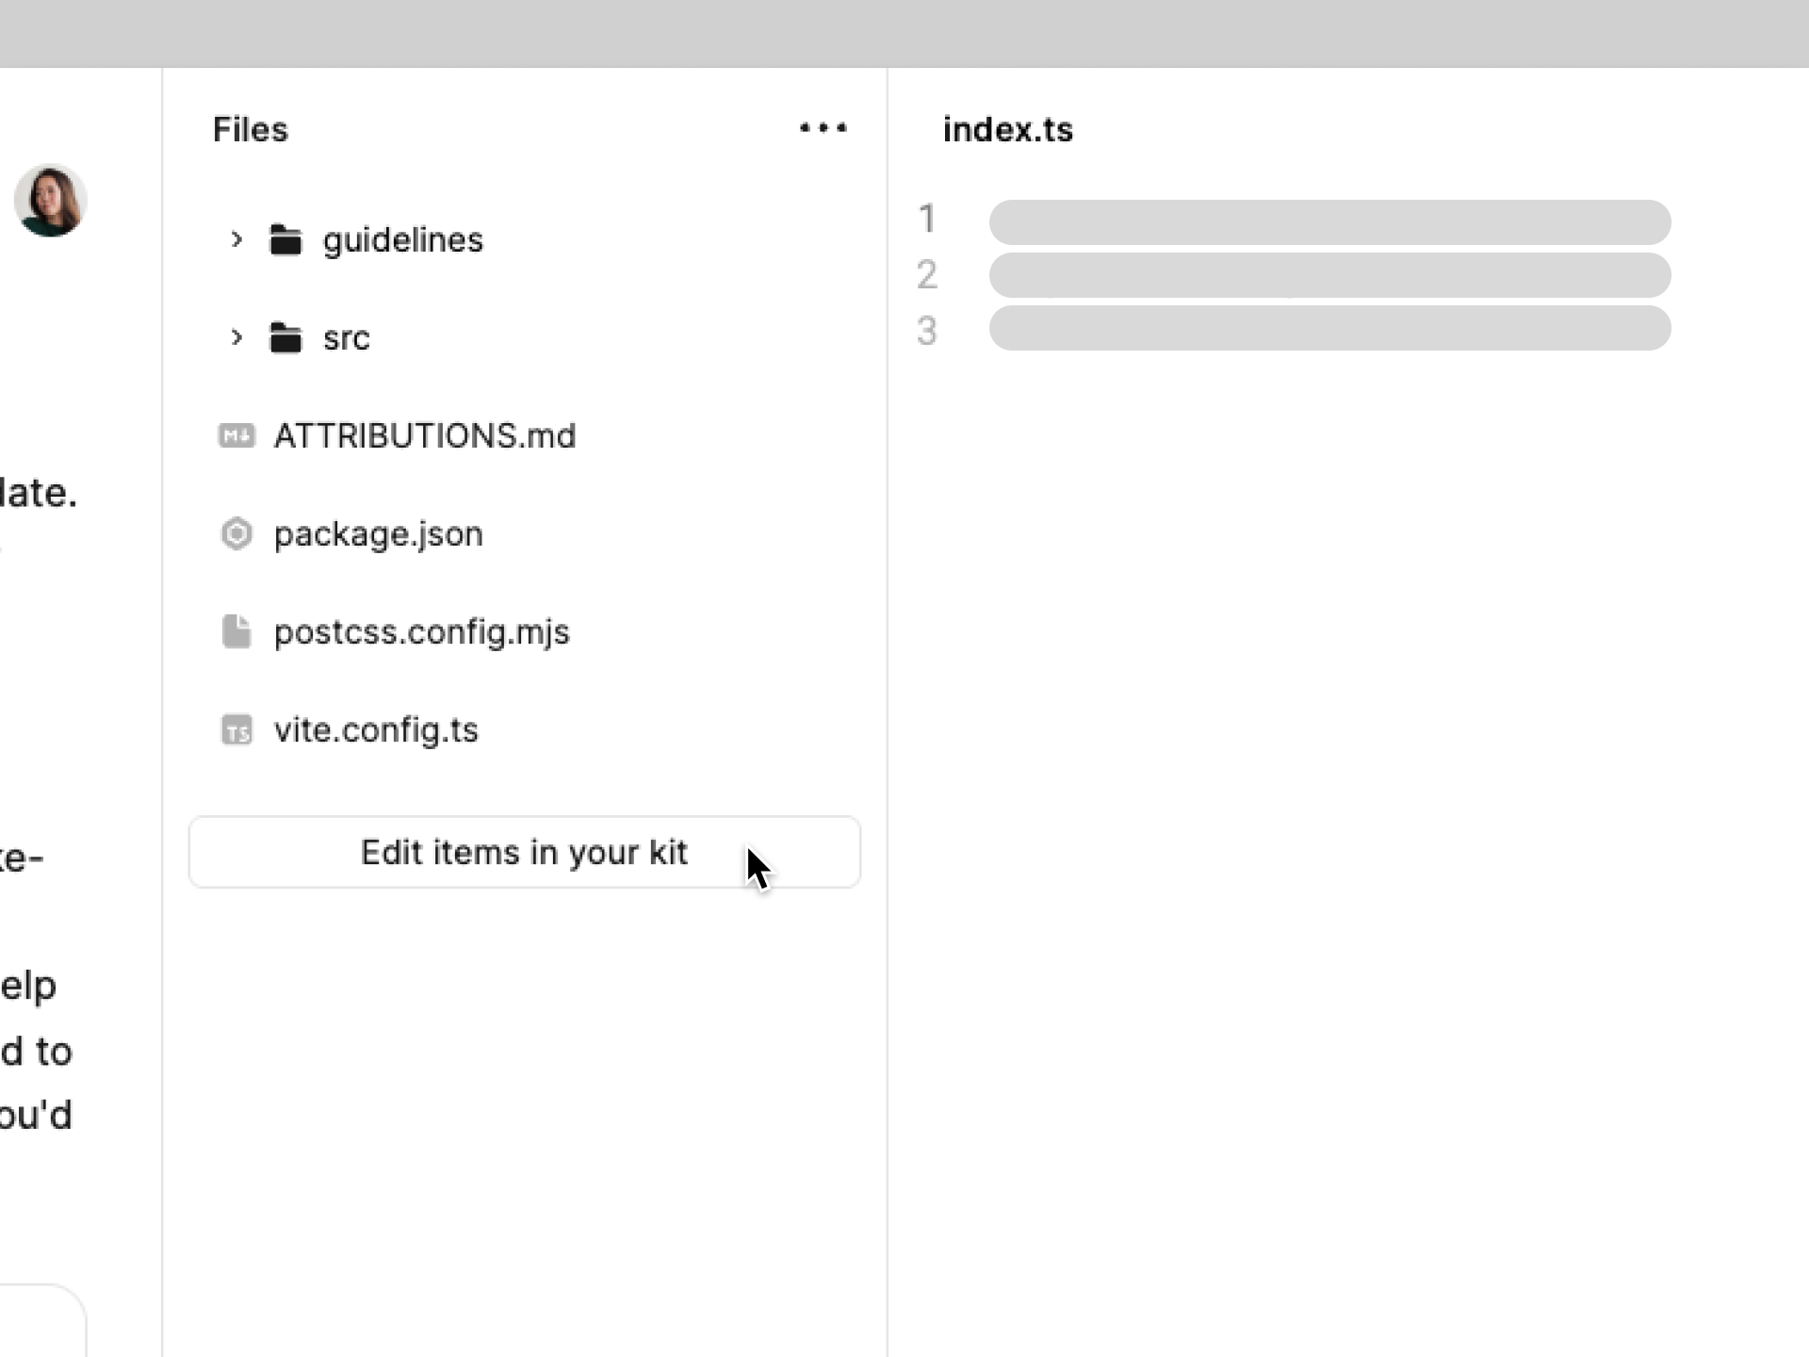Click the src folder icon

tap(284, 337)
